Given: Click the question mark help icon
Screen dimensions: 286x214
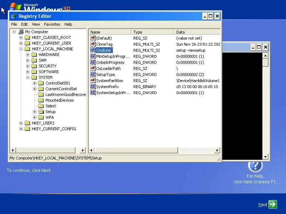Looking at the screenshot, I should (255, 166).
